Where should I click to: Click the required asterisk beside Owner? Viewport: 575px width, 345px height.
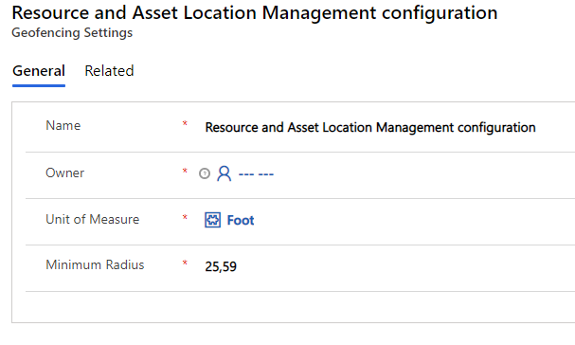pos(185,171)
